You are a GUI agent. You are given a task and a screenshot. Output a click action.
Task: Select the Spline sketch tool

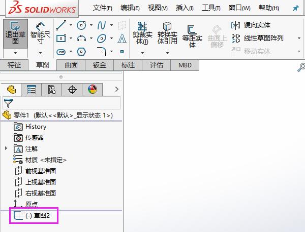tap(102, 25)
